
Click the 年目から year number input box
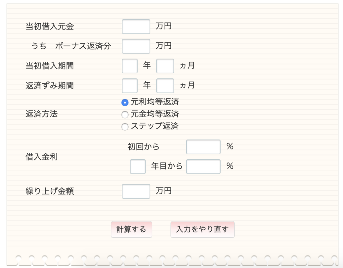click(x=137, y=166)
